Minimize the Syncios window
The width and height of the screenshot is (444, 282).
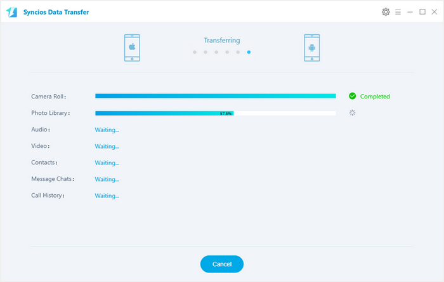tap(410, 12)
